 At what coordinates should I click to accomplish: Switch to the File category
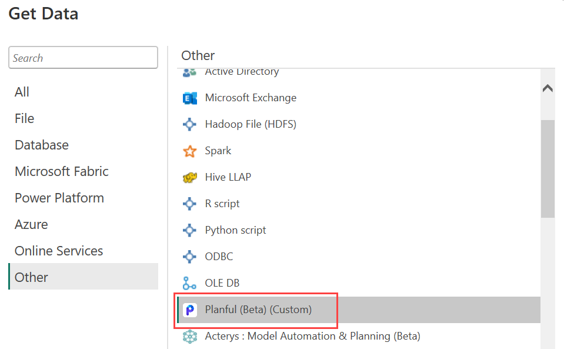pyautogui.click(x=25, y=119)
